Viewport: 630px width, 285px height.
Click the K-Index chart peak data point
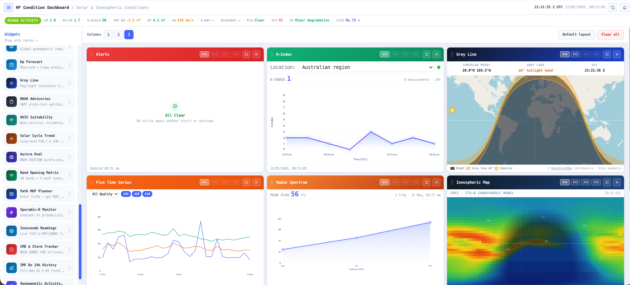click(x=371, y=132)
